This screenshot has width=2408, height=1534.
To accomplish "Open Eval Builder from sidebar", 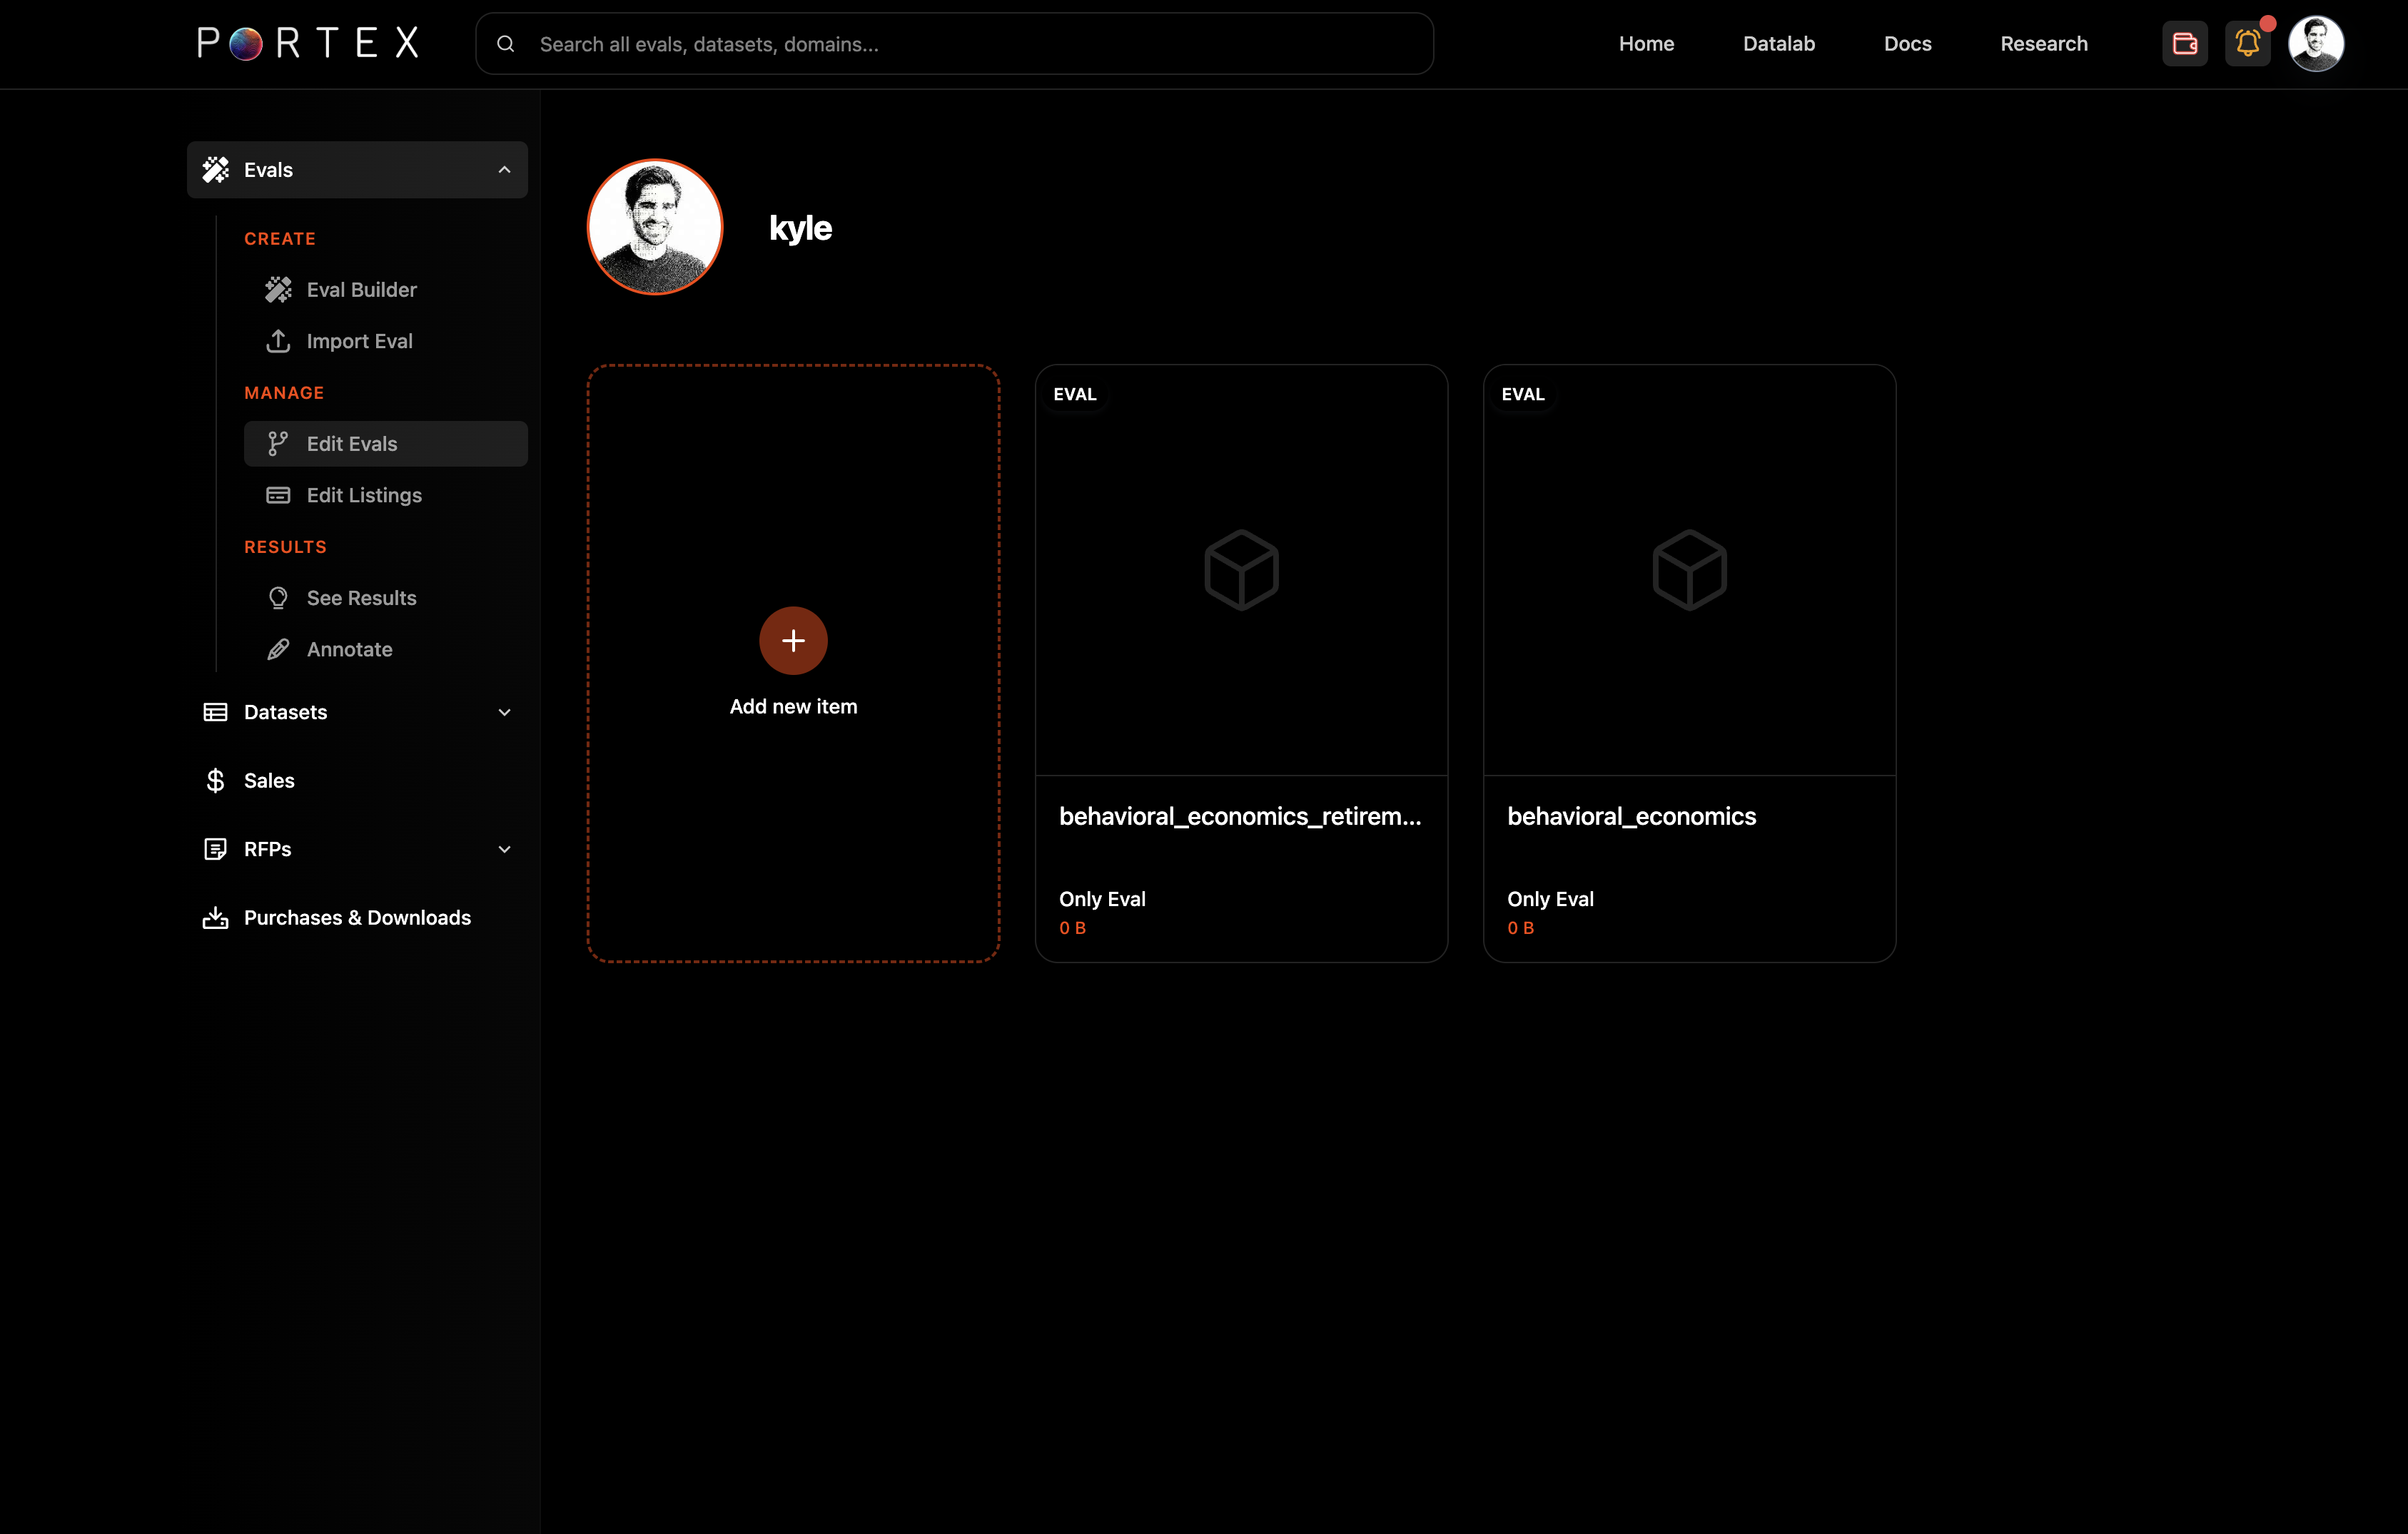I will pyautogui.click(x=361, y=290).
